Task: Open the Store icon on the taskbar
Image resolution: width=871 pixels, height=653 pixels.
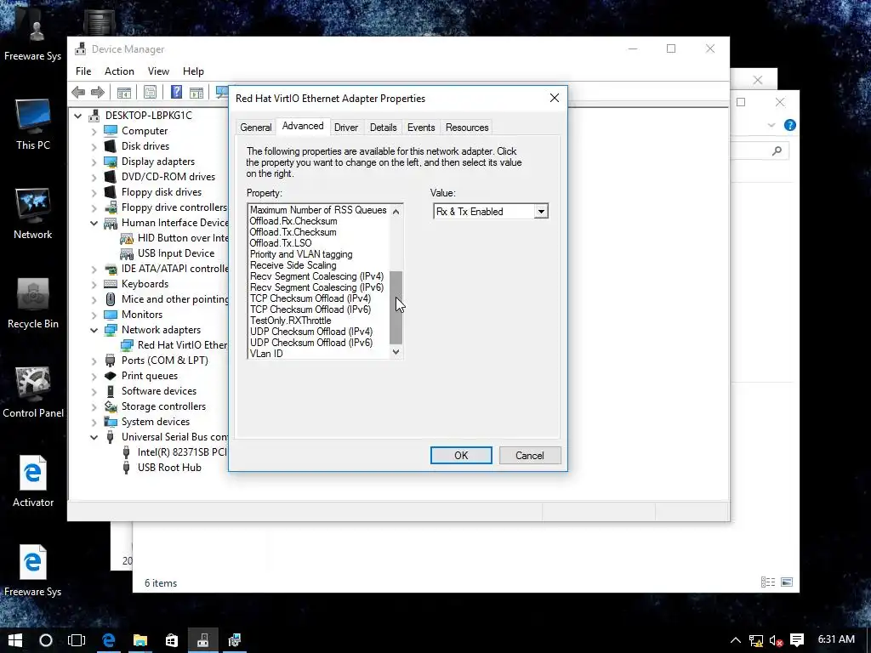Action: pos(172,640)
